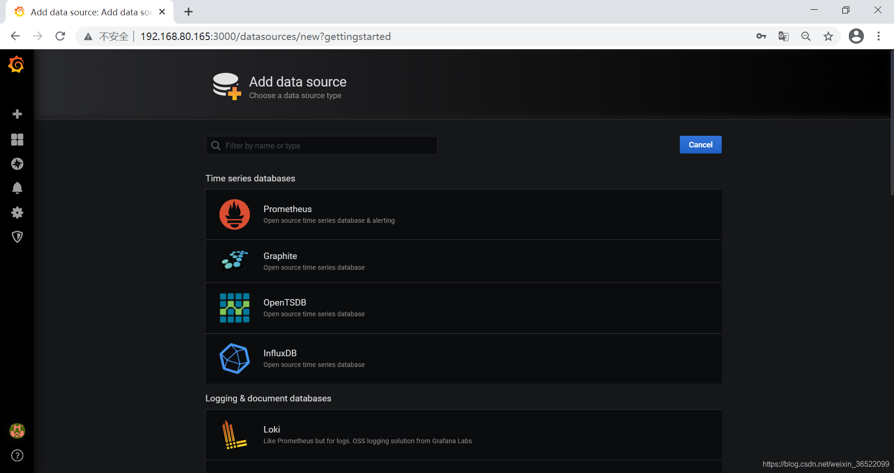
Task: Open the Create plus menu in sidebar
Action: click(17, 114)
